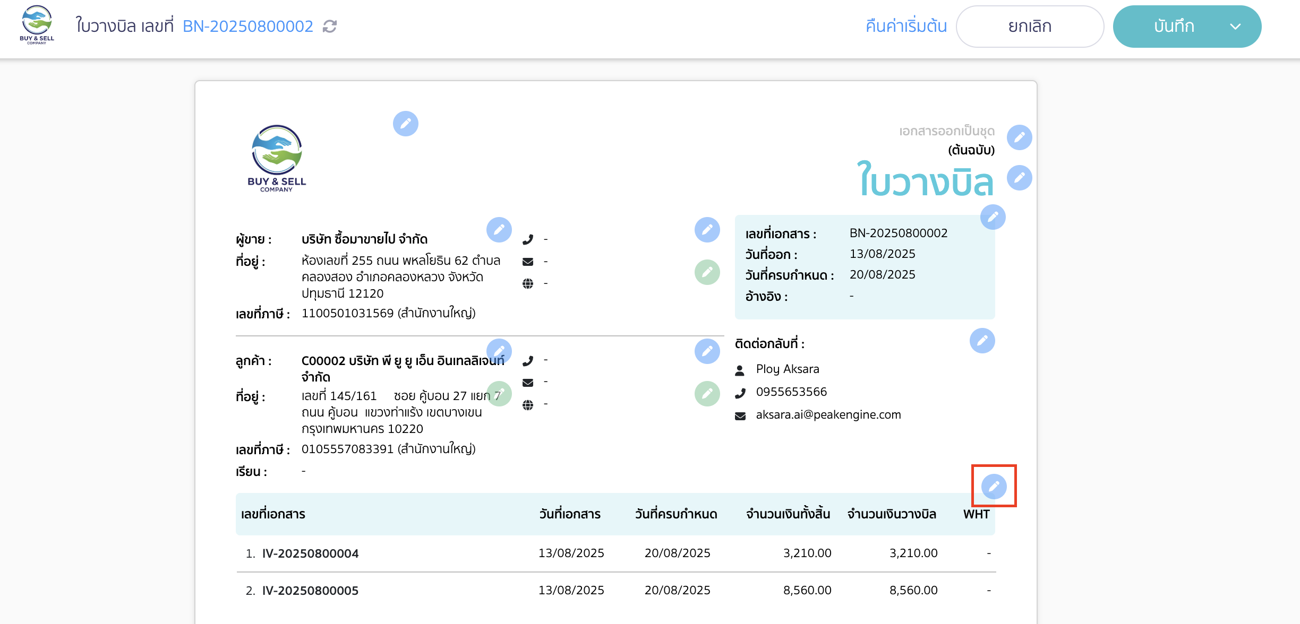The image size is (1300, 624).
Task: Edit customer contact details blue pencil icon
Action: tap(707, 351)
